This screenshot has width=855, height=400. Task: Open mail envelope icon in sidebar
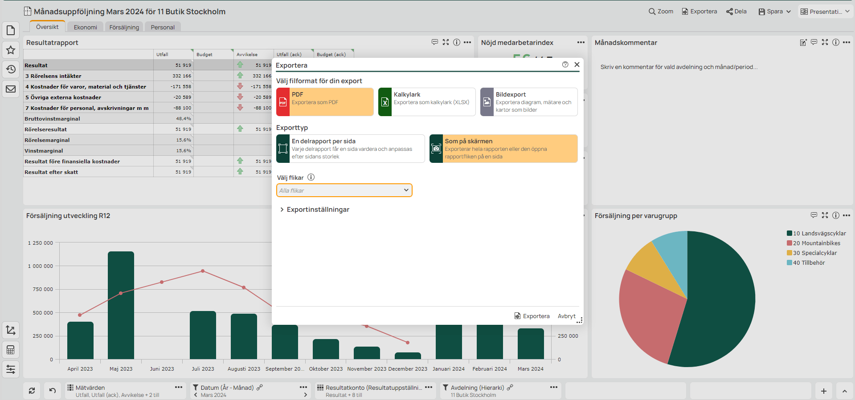click(11, 89)
